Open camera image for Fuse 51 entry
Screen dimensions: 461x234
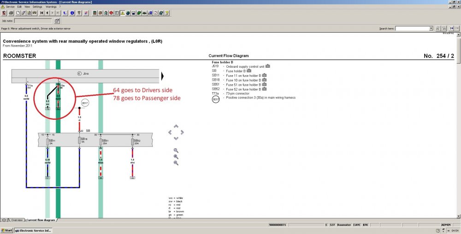click(264, 84)
